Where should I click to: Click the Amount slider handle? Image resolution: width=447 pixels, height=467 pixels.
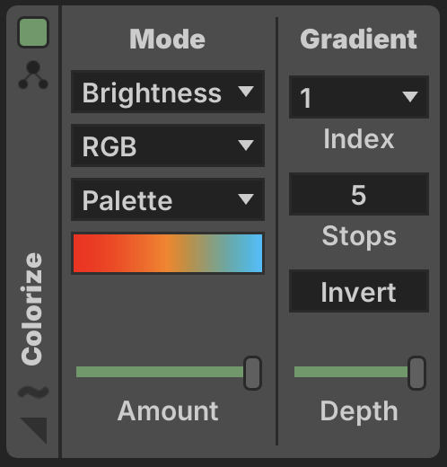252,373
